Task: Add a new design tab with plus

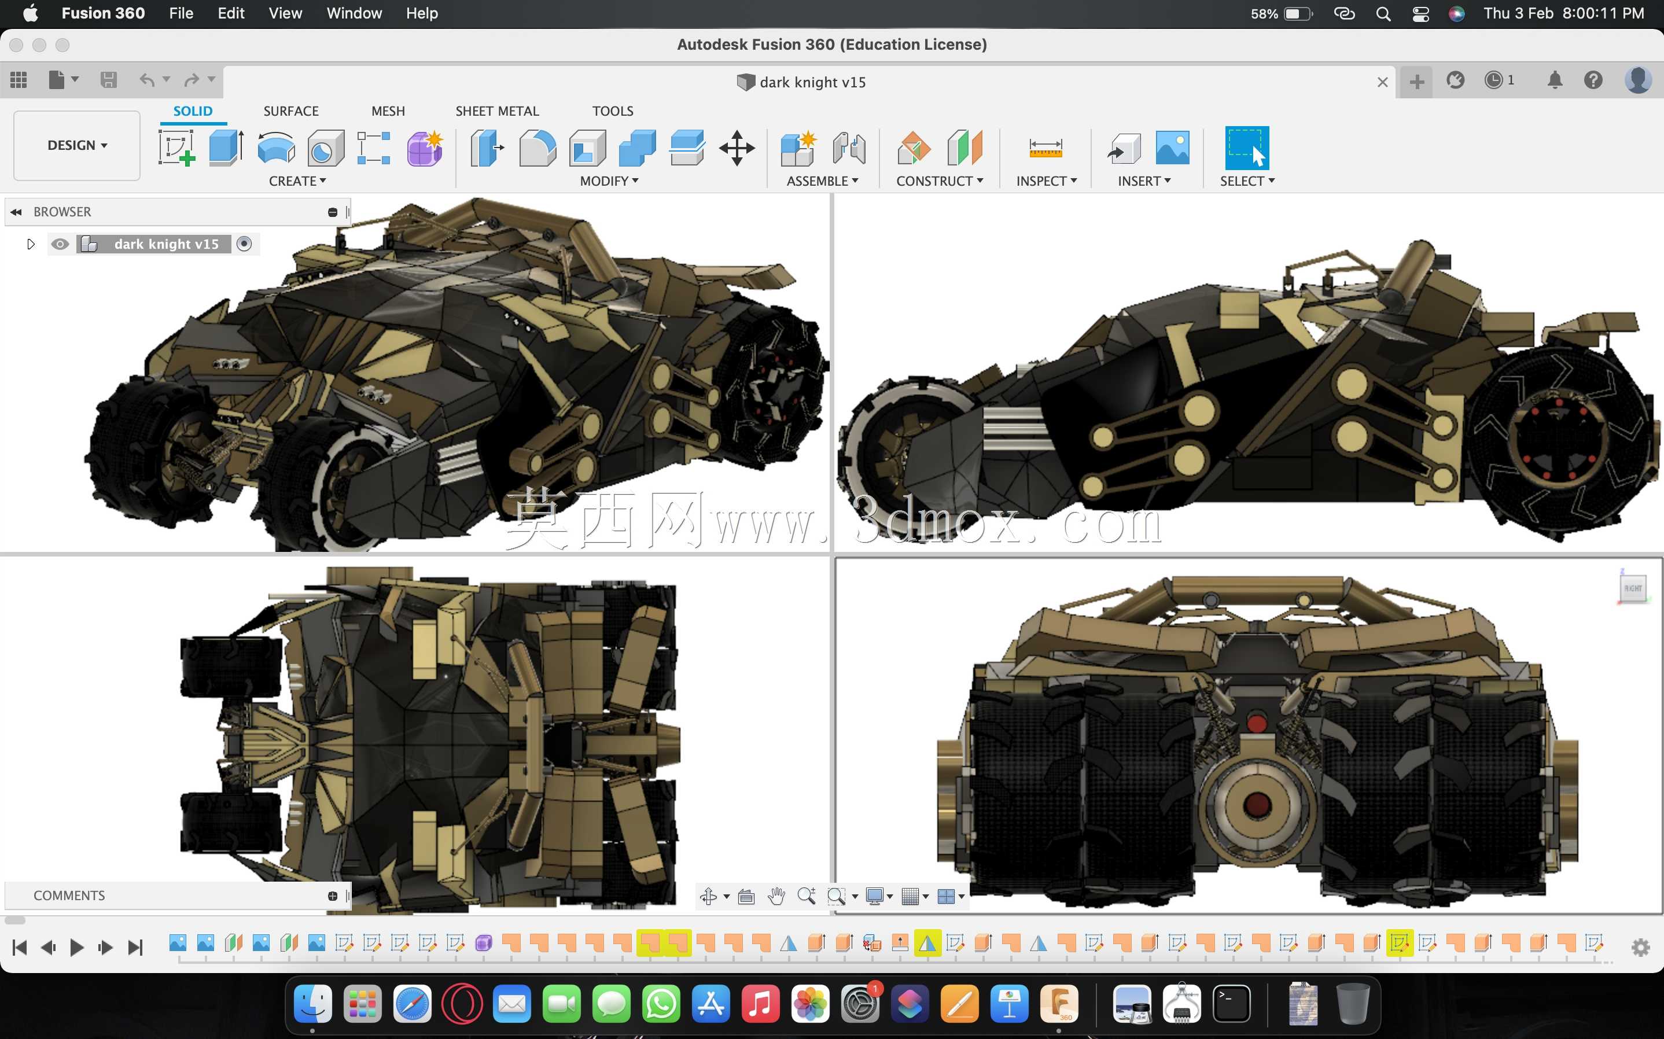Action: click(1417, 82)
